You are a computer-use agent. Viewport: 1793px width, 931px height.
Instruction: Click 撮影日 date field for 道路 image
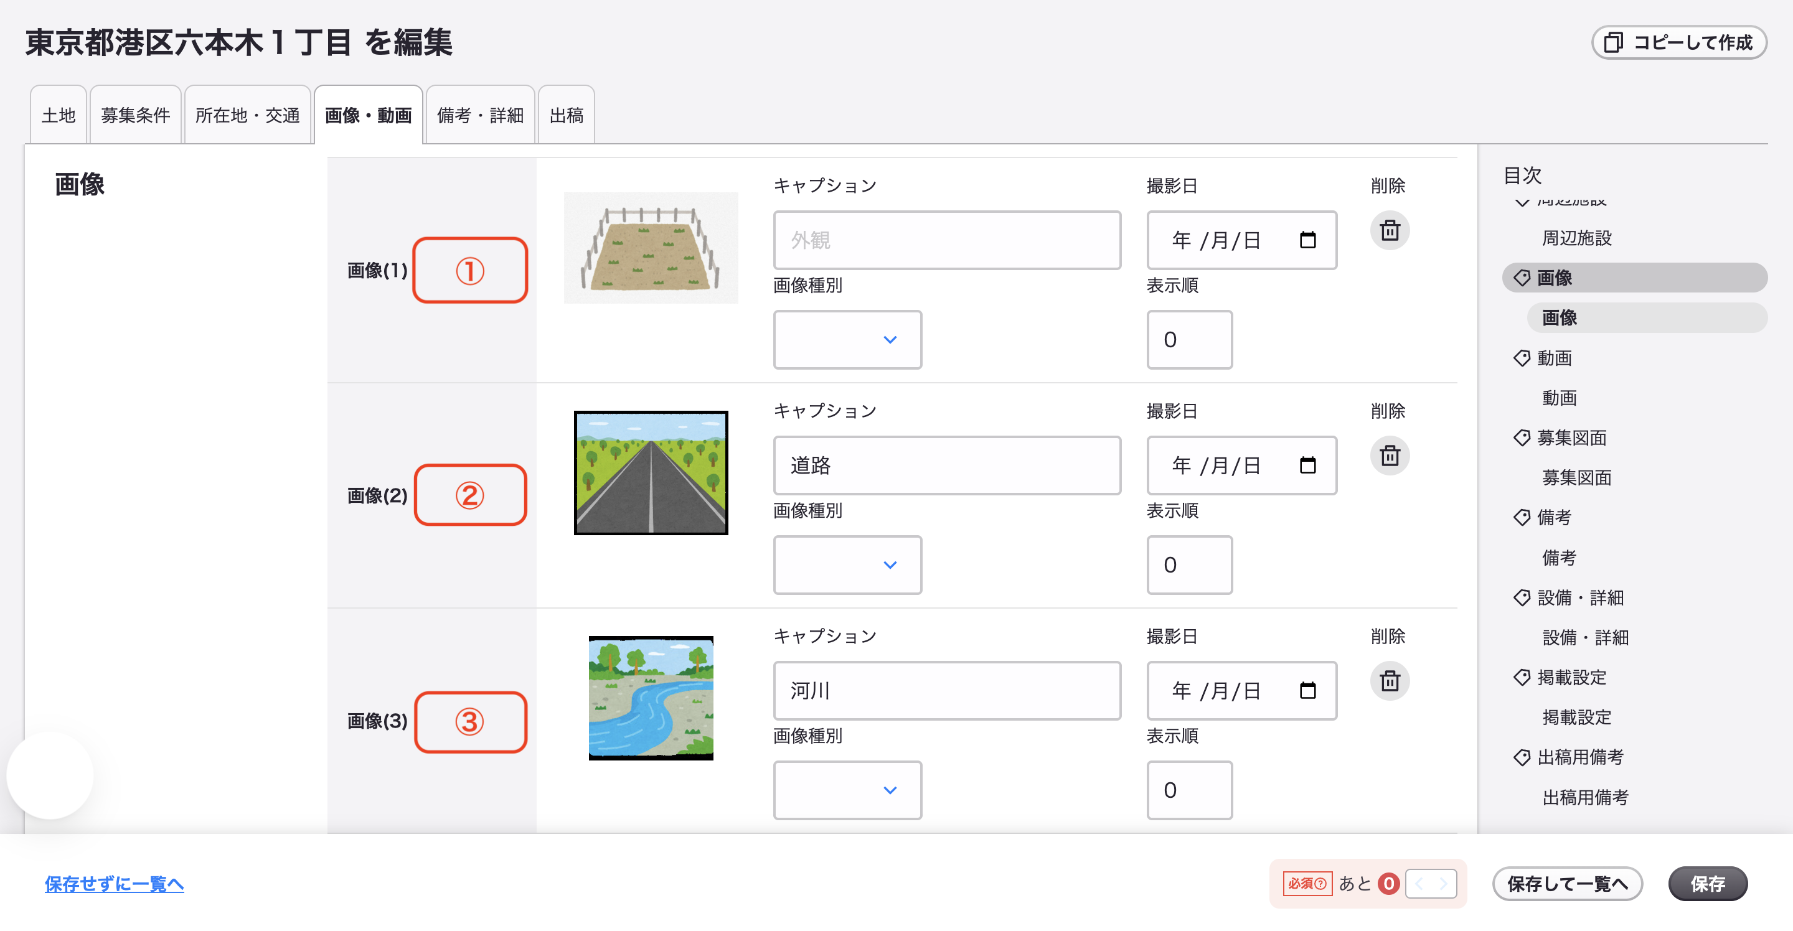click(x=1242, y=465)
